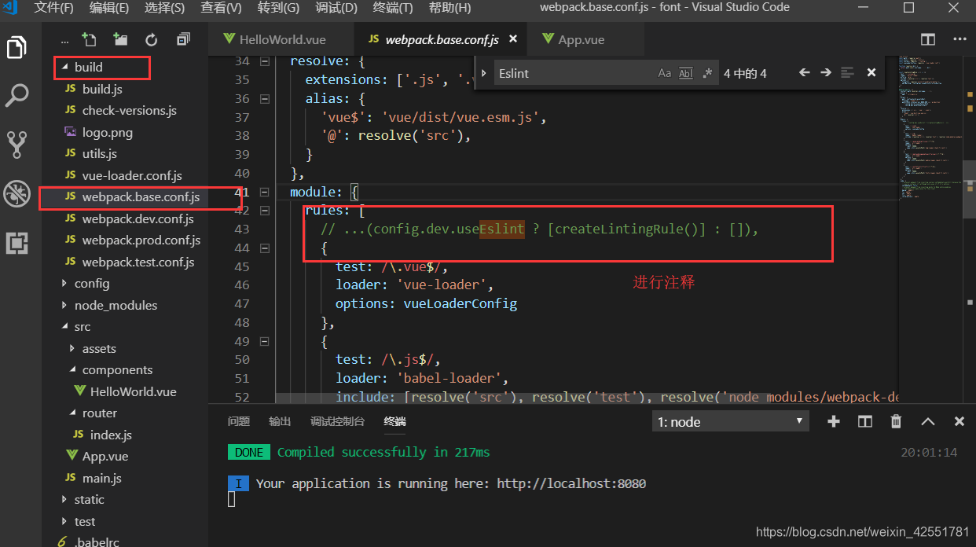Select the webpack.base.conf.js editor tab
Image resolution: width=976 pixels, height=547 pixels.
pos(441,39)
